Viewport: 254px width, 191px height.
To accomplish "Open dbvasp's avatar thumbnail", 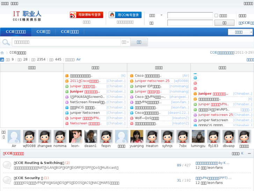I will [x=229, y=136].
